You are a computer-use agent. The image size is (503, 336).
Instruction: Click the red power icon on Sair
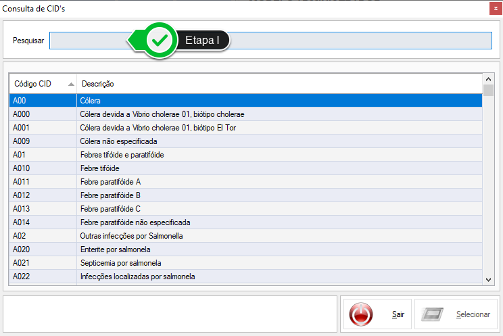361,314
